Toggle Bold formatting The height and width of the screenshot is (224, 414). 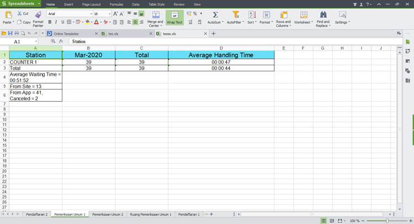coord(50,22)
